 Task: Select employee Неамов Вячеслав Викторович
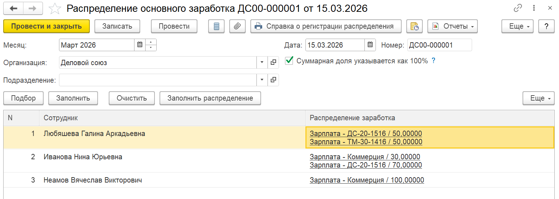coord(93,180)
